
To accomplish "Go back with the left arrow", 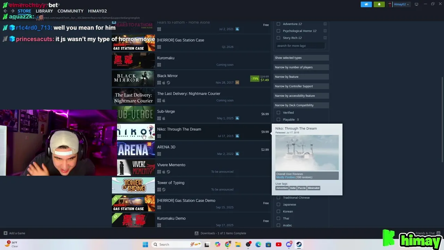I will [5, 11].
